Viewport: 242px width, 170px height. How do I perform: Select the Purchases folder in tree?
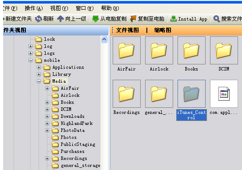coord(68,151)
